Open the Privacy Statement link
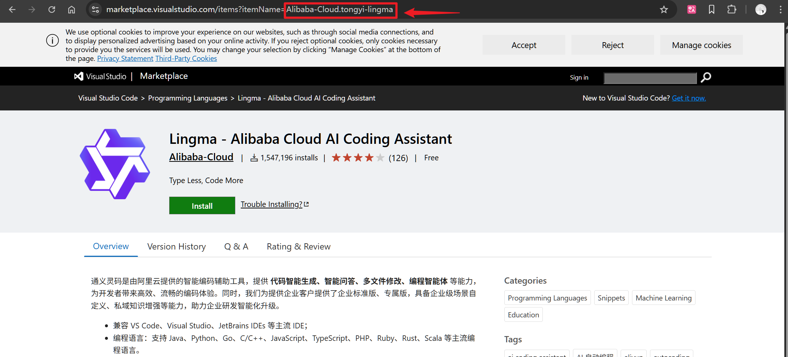The height and width of the screenshot is (357, 788). tap(125, 58)
